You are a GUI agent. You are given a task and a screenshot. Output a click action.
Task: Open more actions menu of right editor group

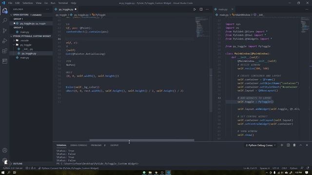tap(307, 9)
